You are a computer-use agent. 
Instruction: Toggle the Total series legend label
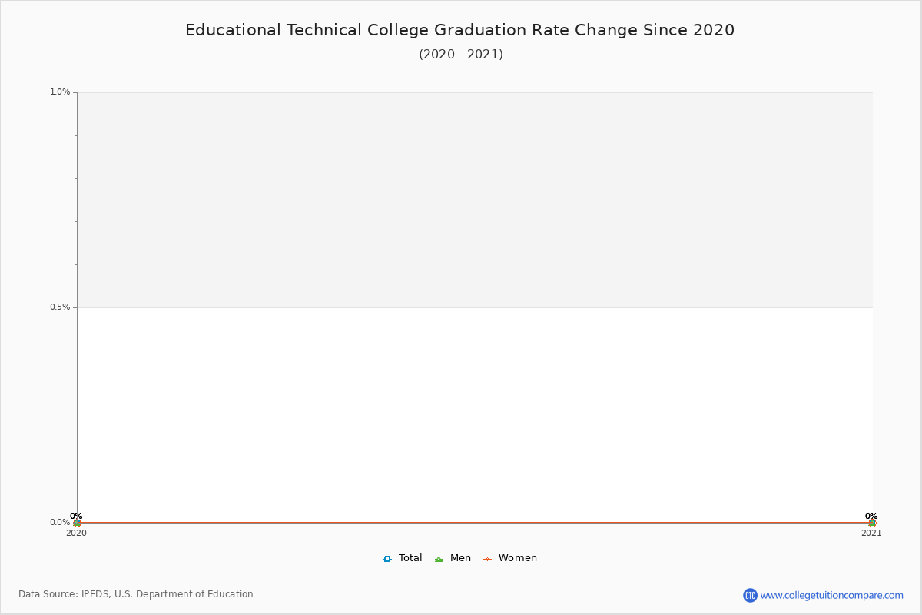pos(410,558)
